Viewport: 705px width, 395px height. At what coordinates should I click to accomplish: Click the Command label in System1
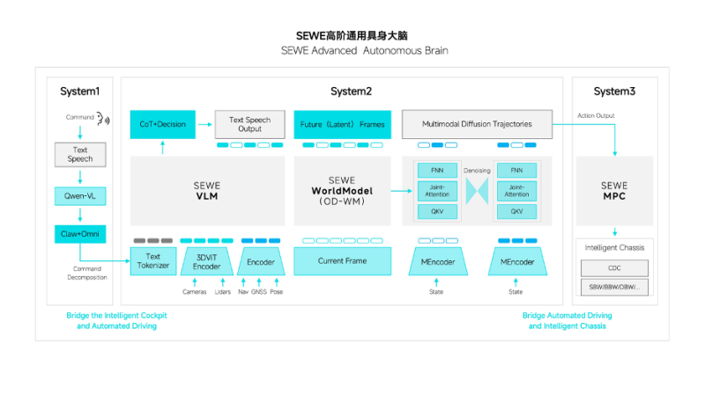tap(80, 117)
